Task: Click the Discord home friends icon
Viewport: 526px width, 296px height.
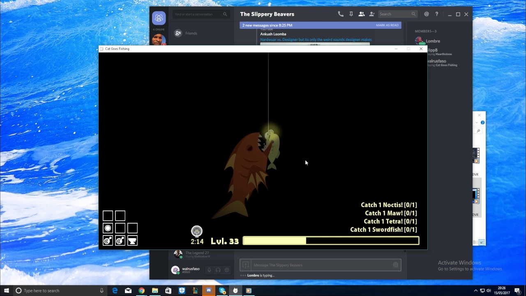Action: pos(159,18)
